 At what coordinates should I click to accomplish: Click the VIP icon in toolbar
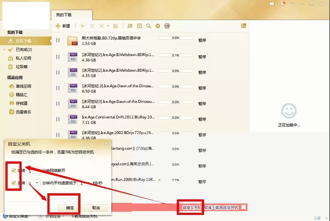167,26
